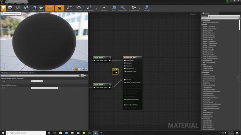Viewport: 241px width, 135px height.
Task: Open Cortana from the taskbar
Action: [x=49, y=133]
